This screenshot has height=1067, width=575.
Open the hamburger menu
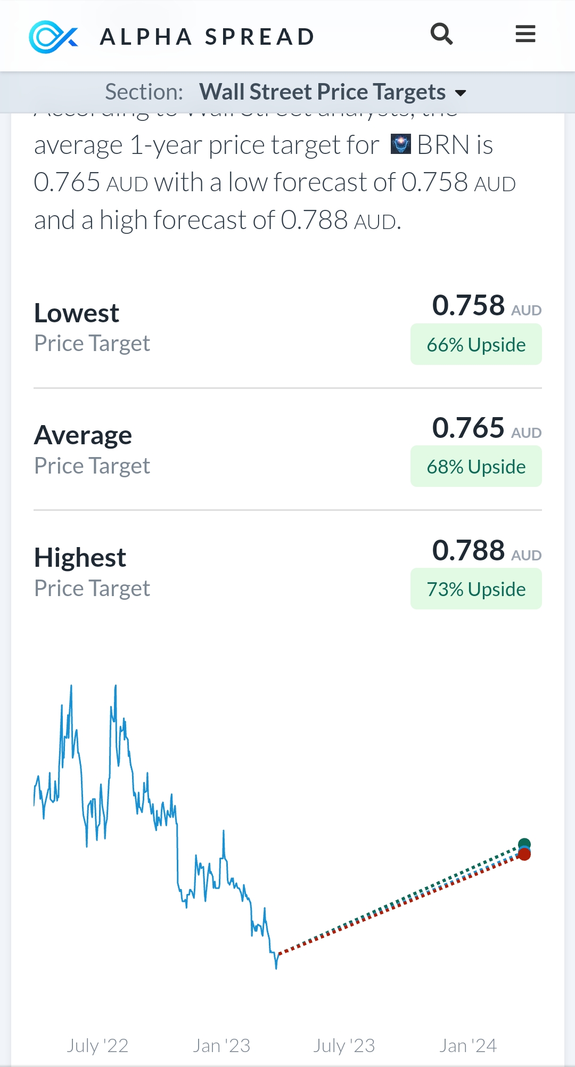pos(525,34)
